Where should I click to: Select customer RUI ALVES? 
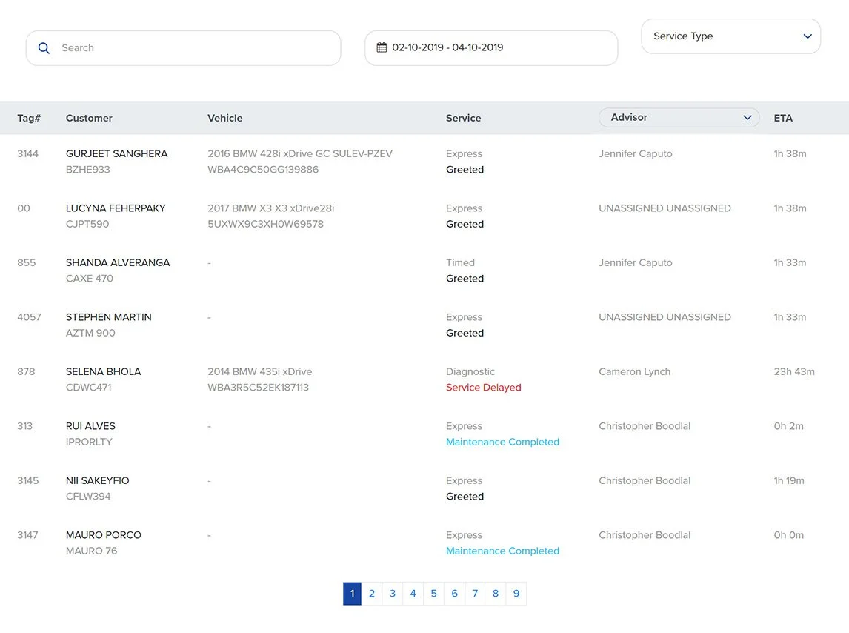pos(90,426)
